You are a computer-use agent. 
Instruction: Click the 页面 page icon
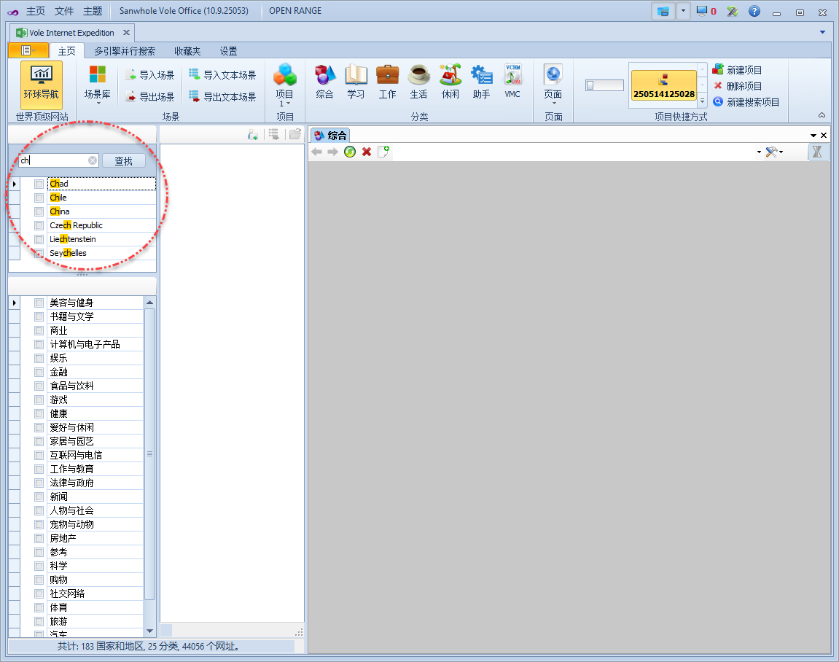[553, 84]
